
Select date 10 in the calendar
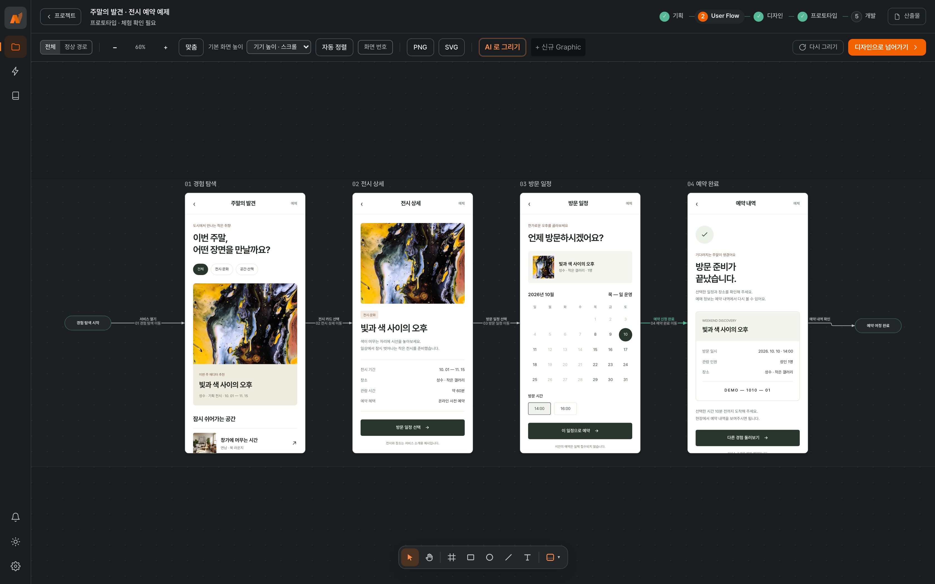tap(625, 335)
